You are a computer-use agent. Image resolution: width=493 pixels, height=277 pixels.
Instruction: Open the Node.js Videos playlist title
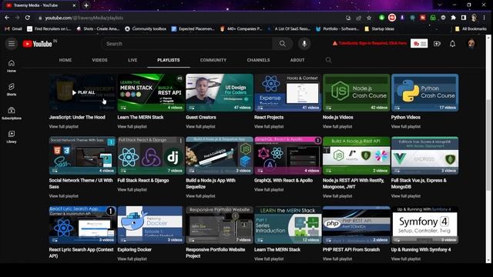pyautogui.click(x=338, y=117)
